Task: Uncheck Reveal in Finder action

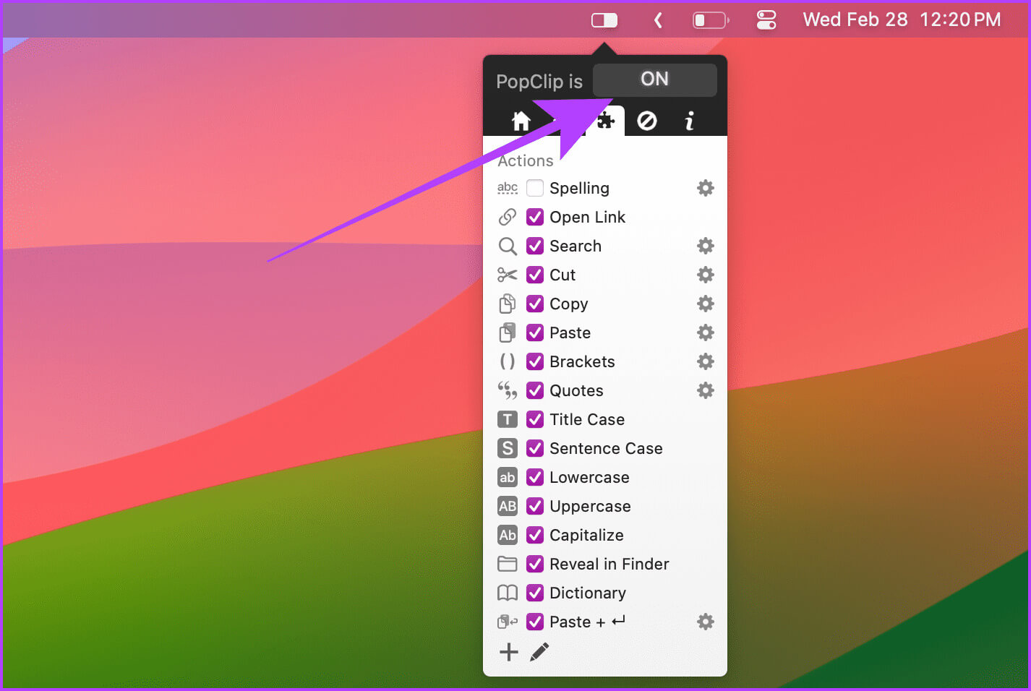Action: [535, 564]
